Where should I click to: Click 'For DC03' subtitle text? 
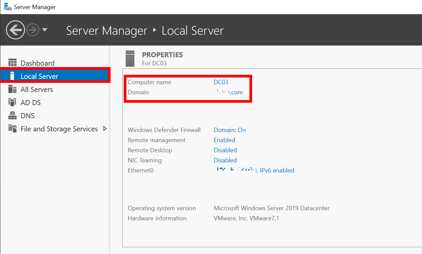tap(154, 63)
